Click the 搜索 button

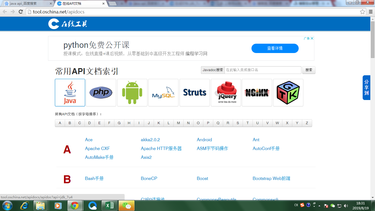click(x=309, y=70)
